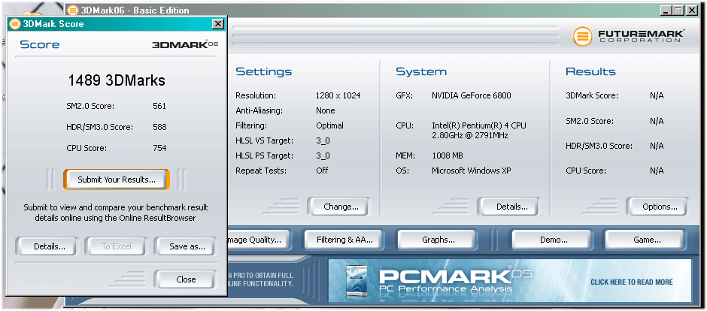Click the OS text Microsoft Windows XP
Viewport: 707px width, 311px height.
tap(471, 171)
